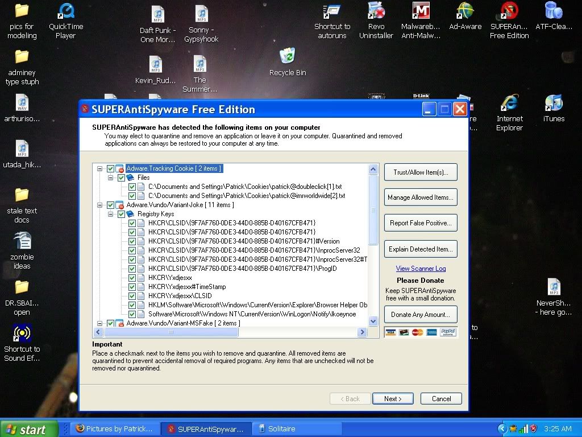The image size is (582, 437).
Task: Proceed with the Next button
Action: click(x=393, y=399)
